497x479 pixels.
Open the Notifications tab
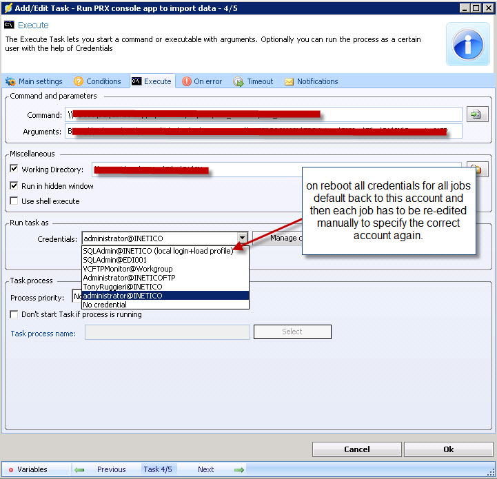point(311,81)
